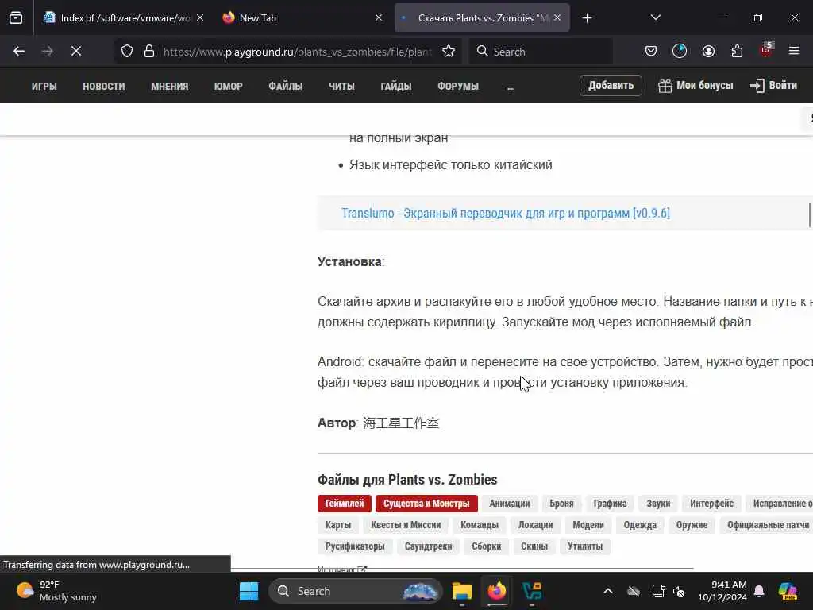This screenshot has width=813, height=610.
Task: Open tracking protection shield icon
Action: coord(127,51)
